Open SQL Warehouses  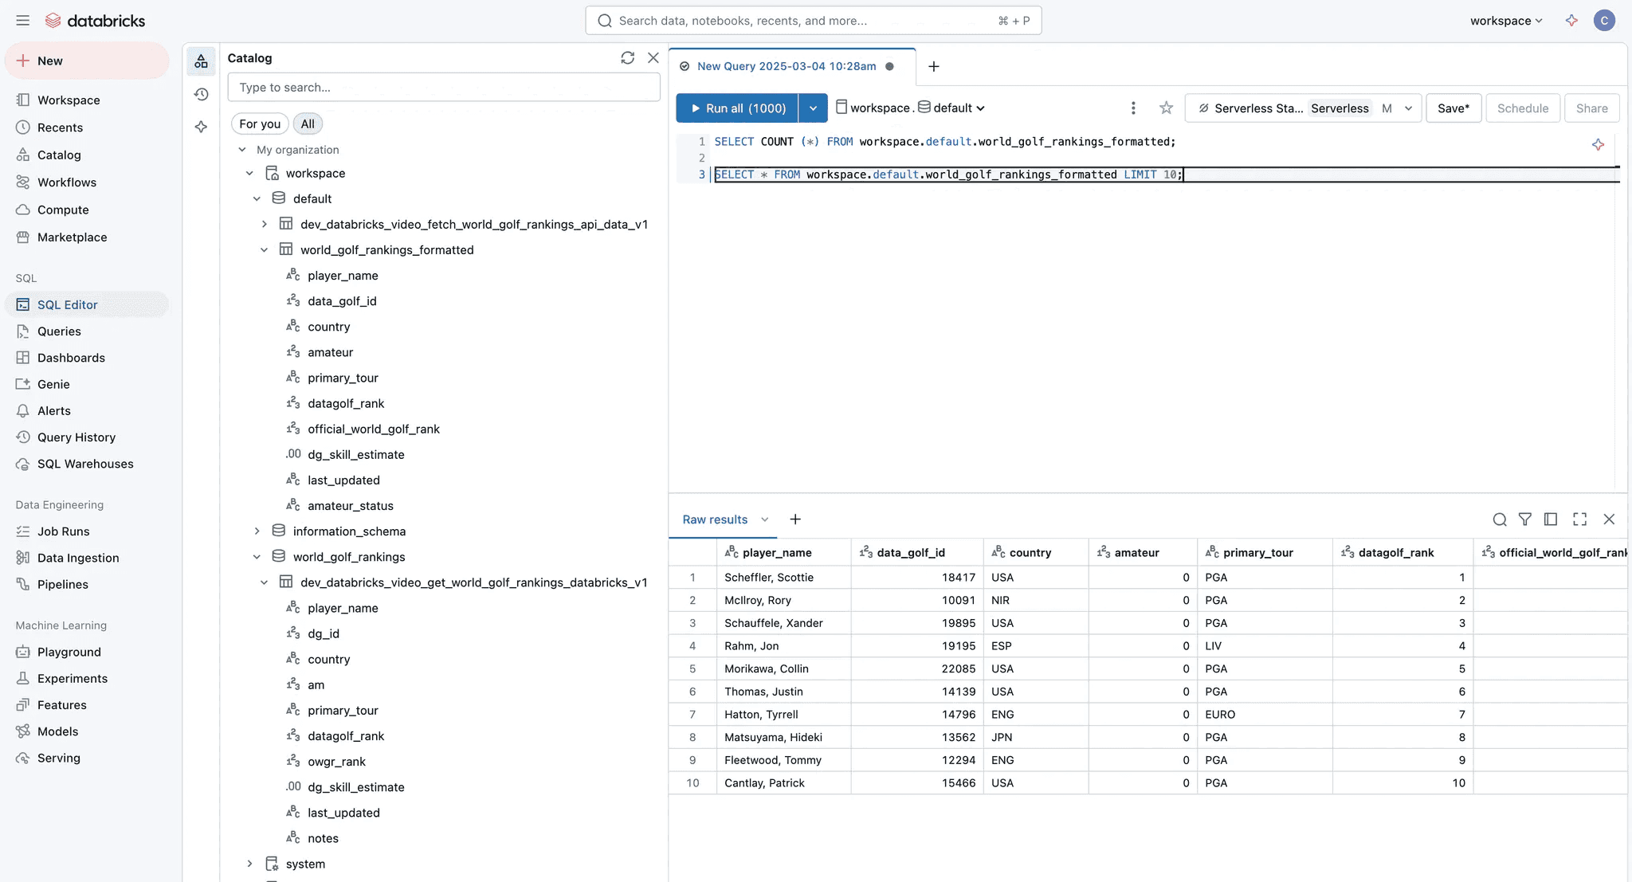[85, 465]
